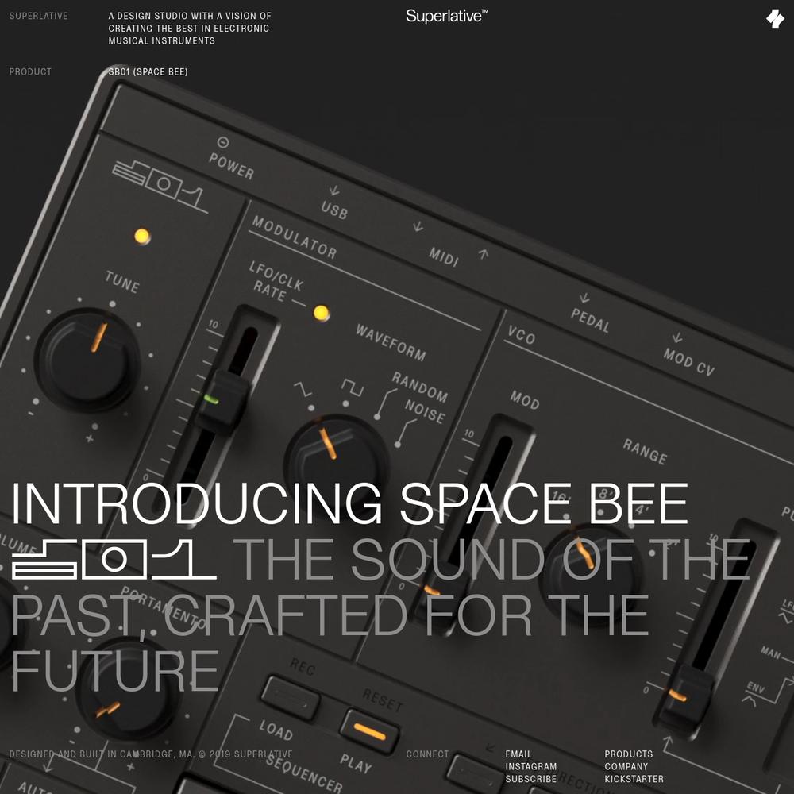The image size is (794, 794).
Task: Click the 'VCO' section label
Action: pos(521,335)
